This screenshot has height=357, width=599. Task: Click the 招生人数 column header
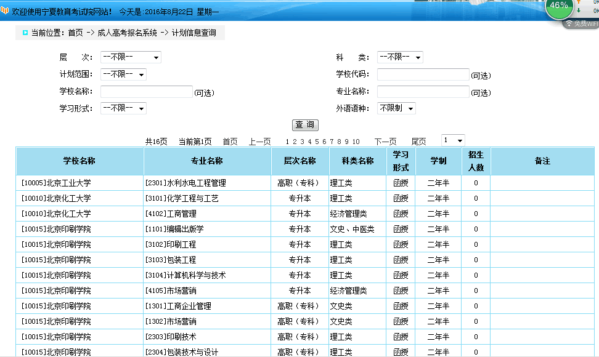pyautogui.click(x=476, y=161)
